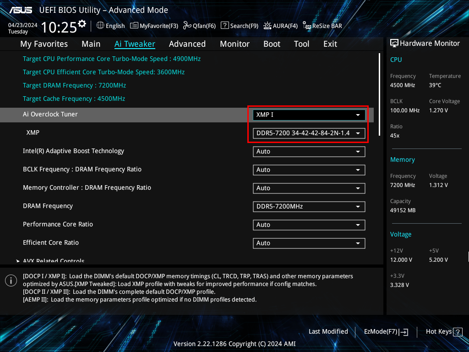469x352 pixels.
Task: Open the Efficient Core Ratio dropdown
Action: tap(309, 243)
